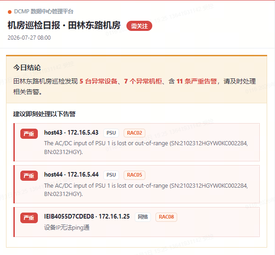Click the 需关注 status badge
The width and height of the screenshot is (275, 255).
[139, 26]
